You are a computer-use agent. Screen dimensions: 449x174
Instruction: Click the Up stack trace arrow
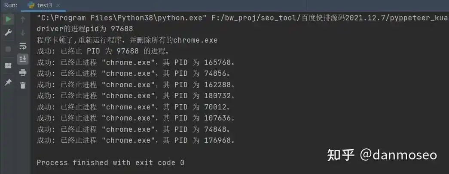[23, 19]
